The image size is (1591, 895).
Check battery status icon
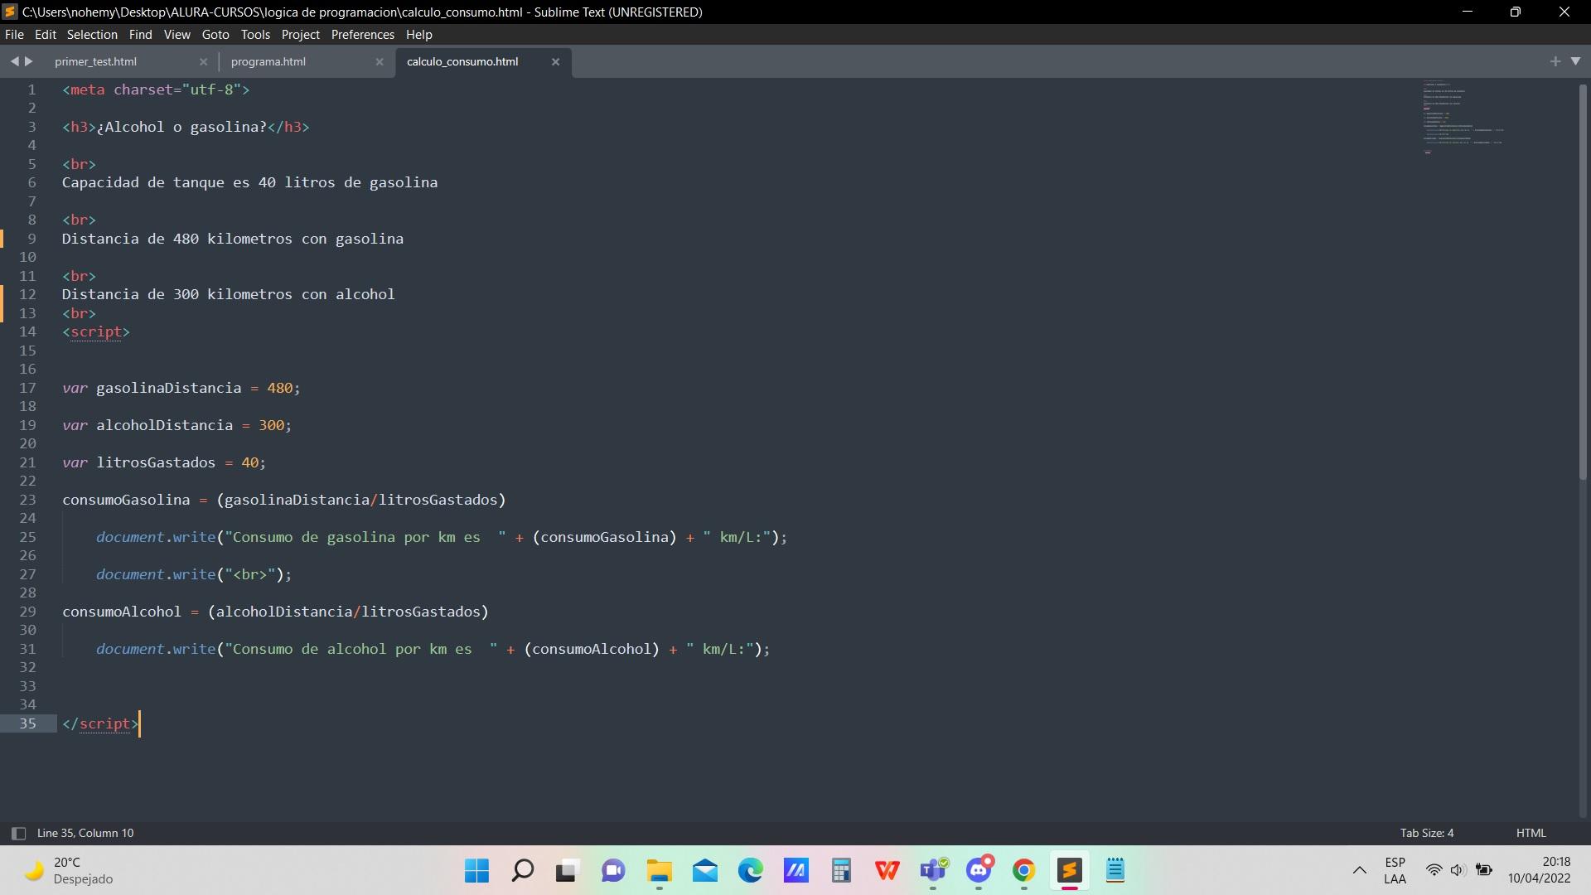pyautogui.click(x=1484, y=870)
